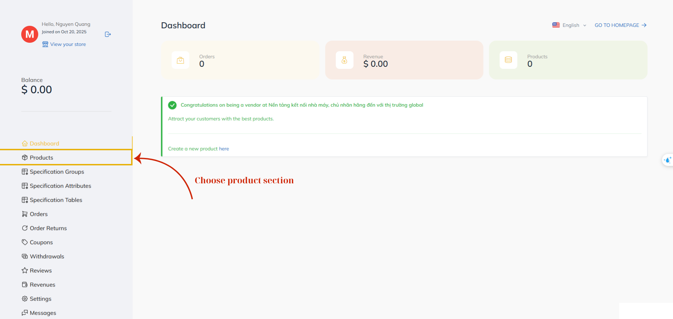Select Dashboard in the sidebar

pos(44,143)
